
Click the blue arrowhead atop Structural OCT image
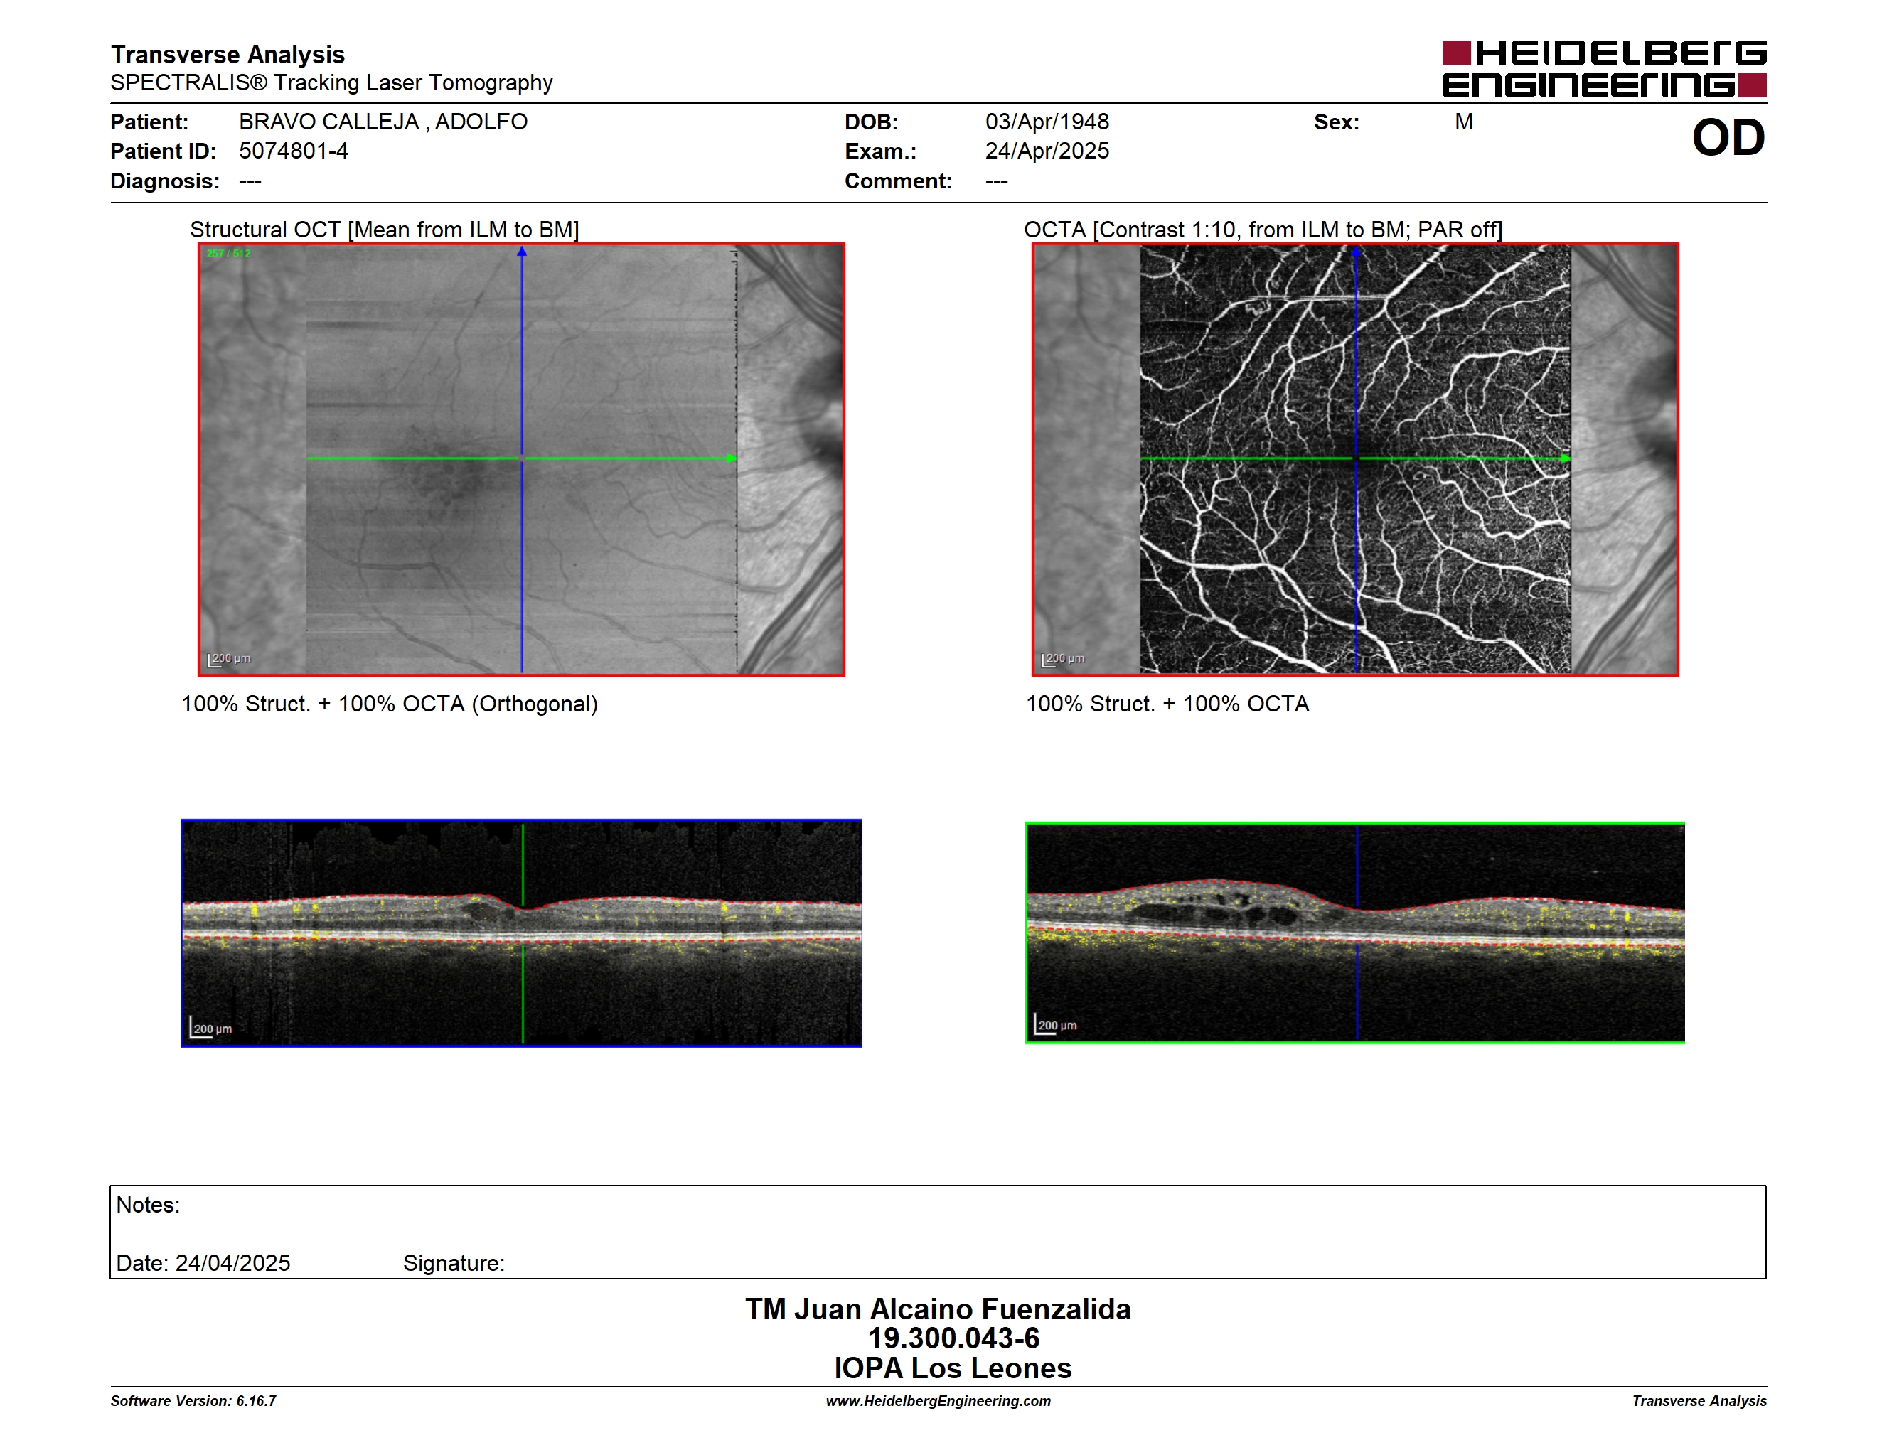click(522, 252)
